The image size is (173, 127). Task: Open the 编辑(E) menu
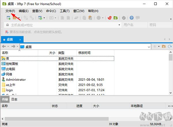(24, 11)
